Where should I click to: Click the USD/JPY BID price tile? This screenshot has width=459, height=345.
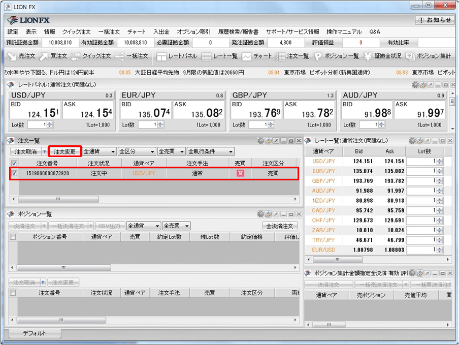coord(35,110)
